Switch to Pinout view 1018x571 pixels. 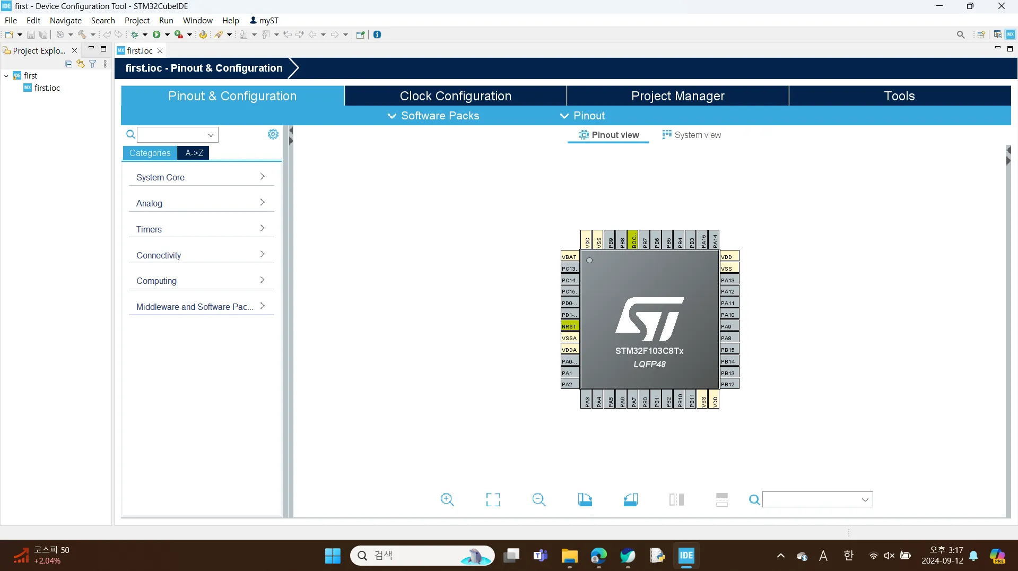pos(608,135)
